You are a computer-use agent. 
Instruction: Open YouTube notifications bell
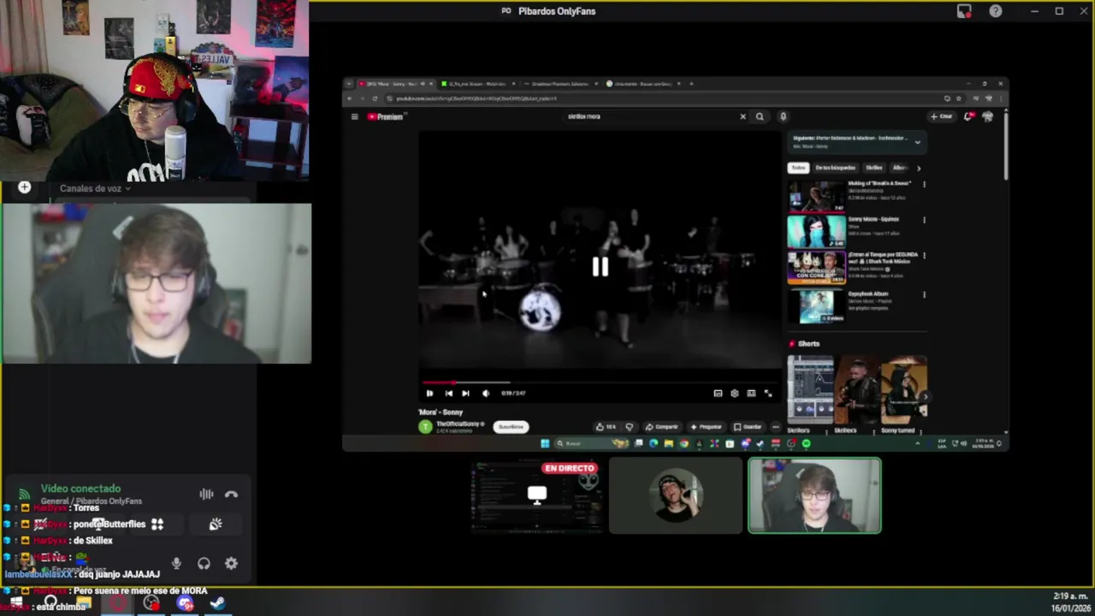coord(968,116)
